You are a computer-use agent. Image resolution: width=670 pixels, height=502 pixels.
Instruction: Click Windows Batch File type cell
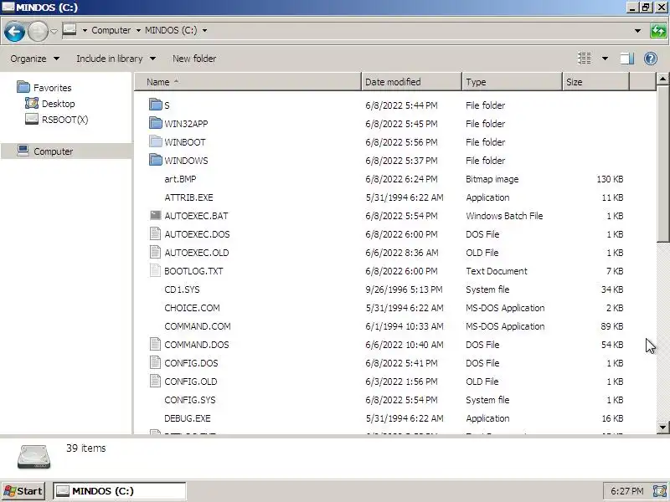(x=504, y=216)
